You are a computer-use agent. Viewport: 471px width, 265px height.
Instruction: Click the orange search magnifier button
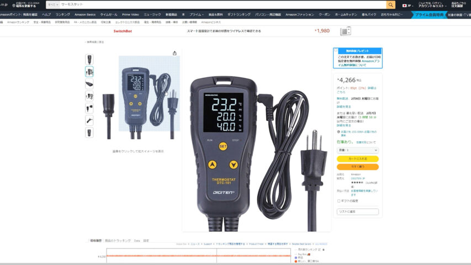pyautogui.click(x=390, y=4)
